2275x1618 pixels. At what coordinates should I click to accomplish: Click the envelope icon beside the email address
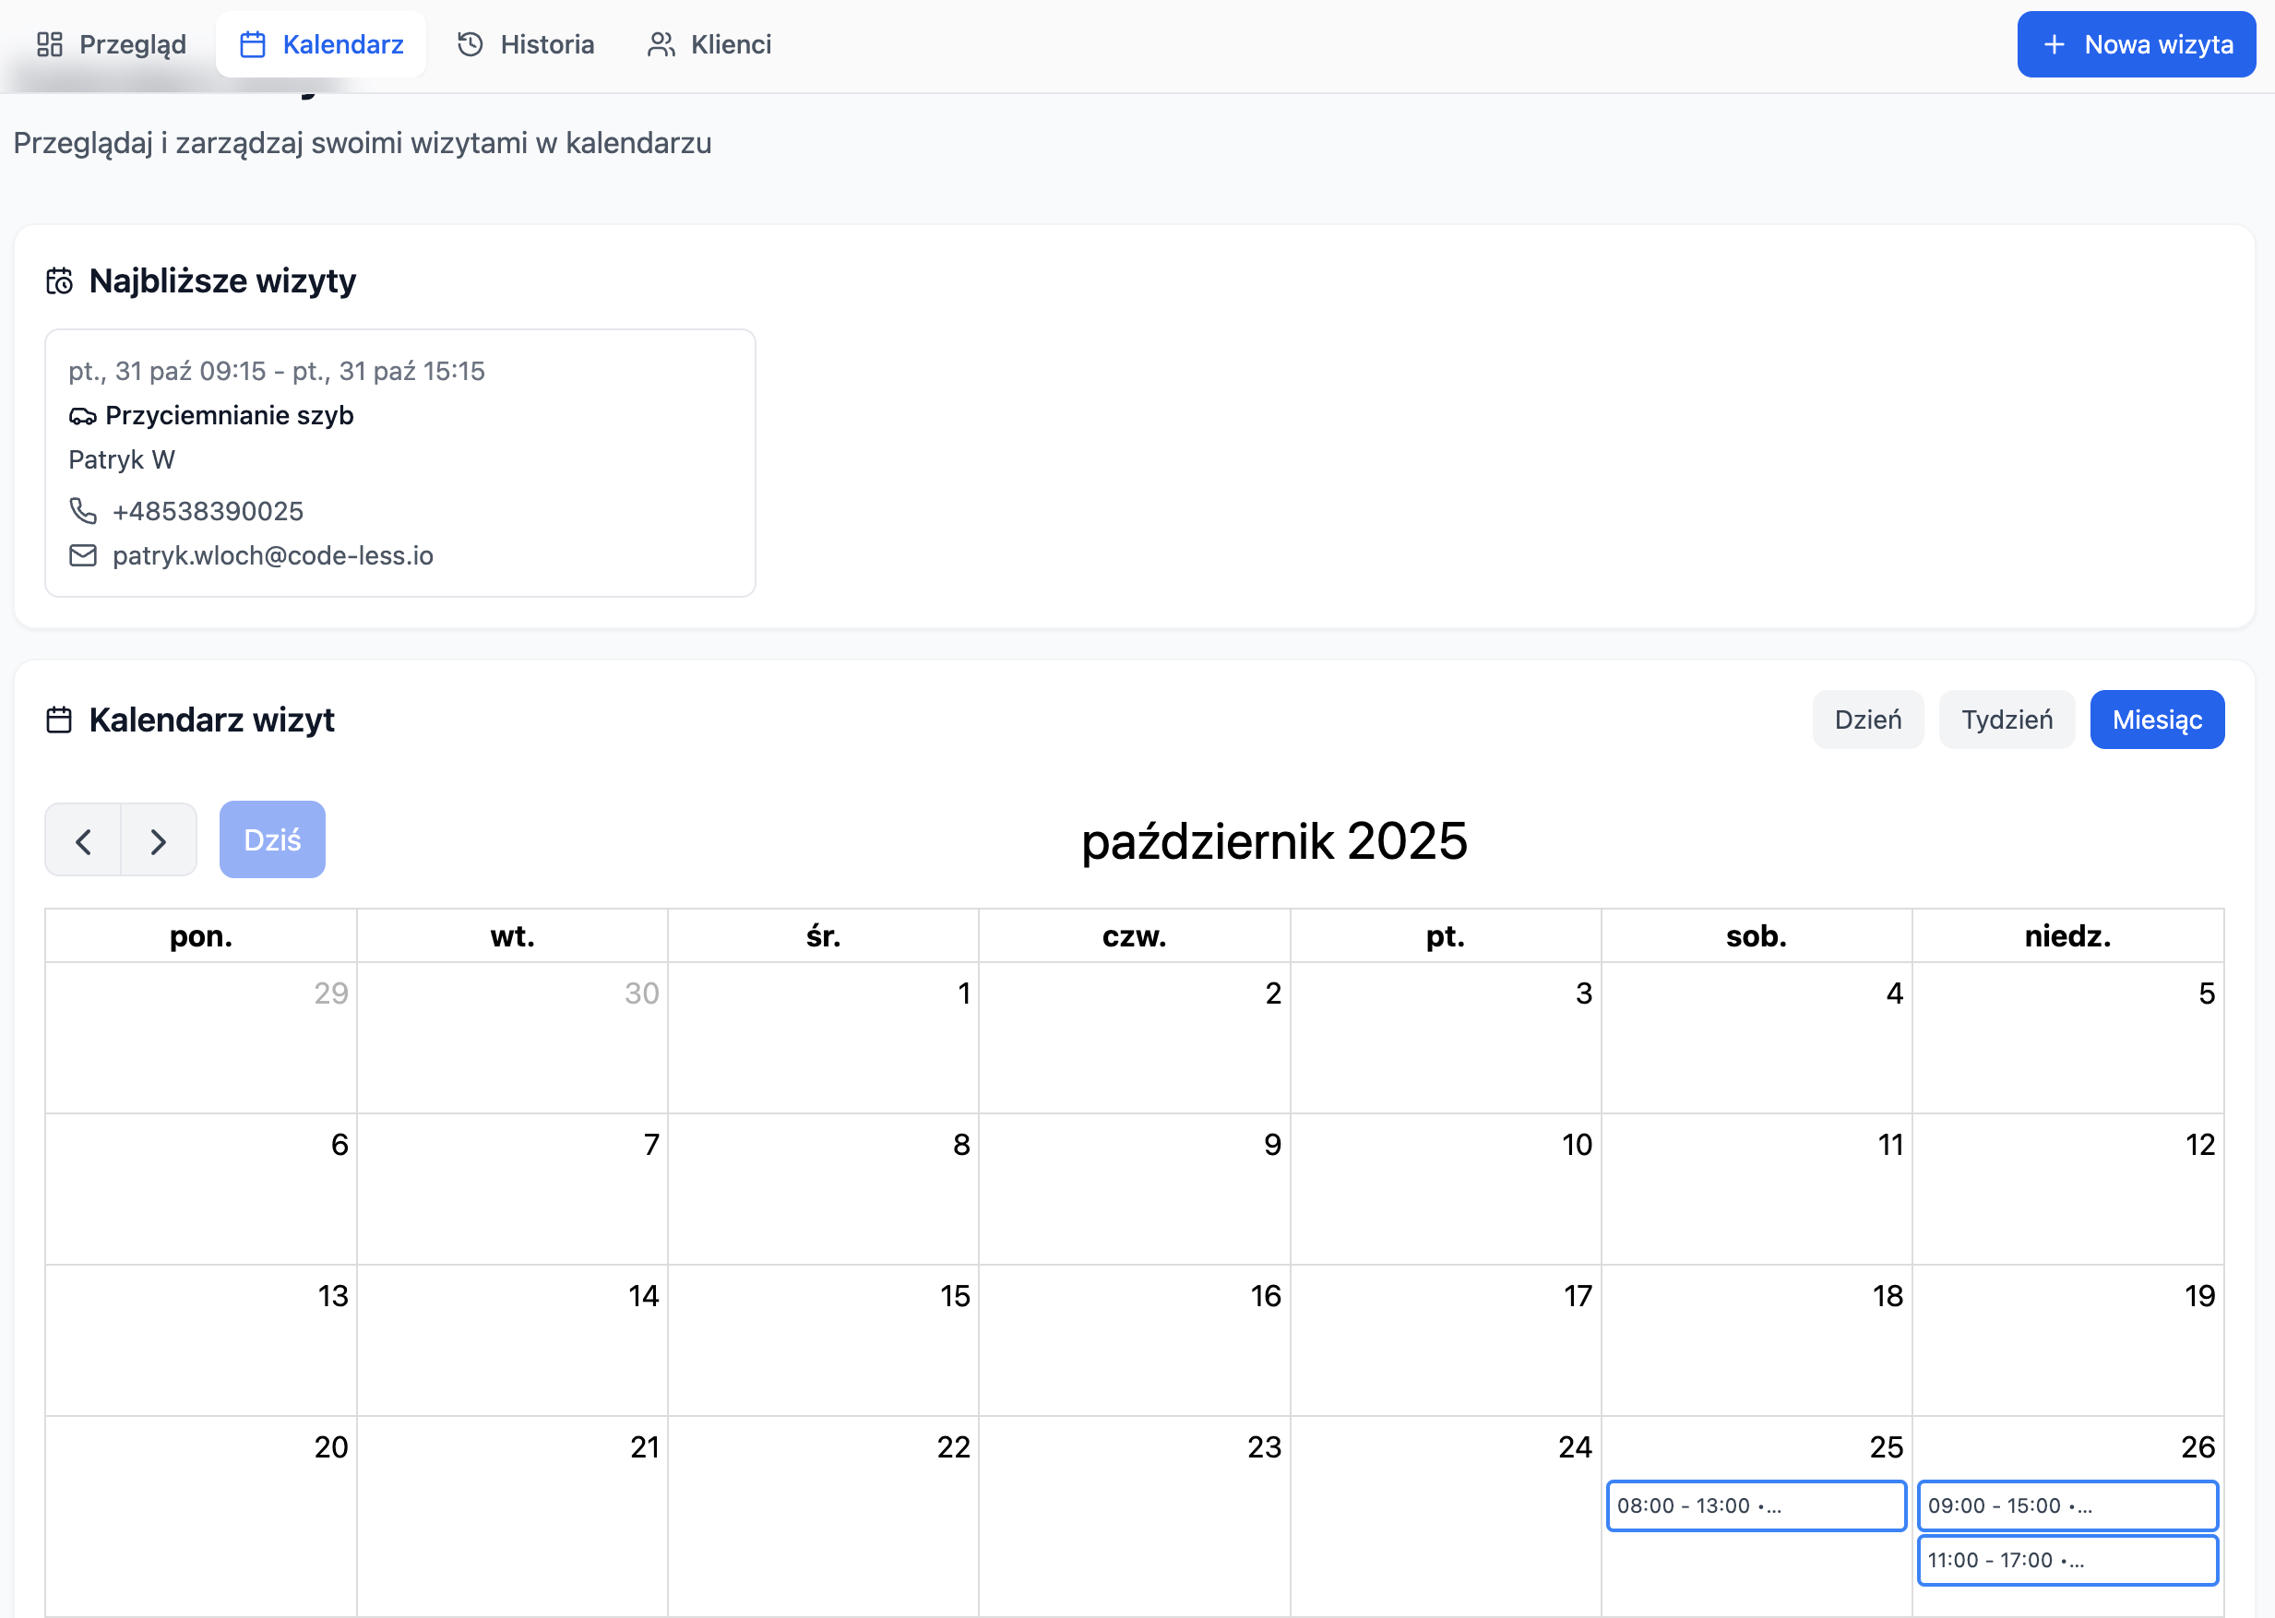pyautogui.click(x=83, y=555)
